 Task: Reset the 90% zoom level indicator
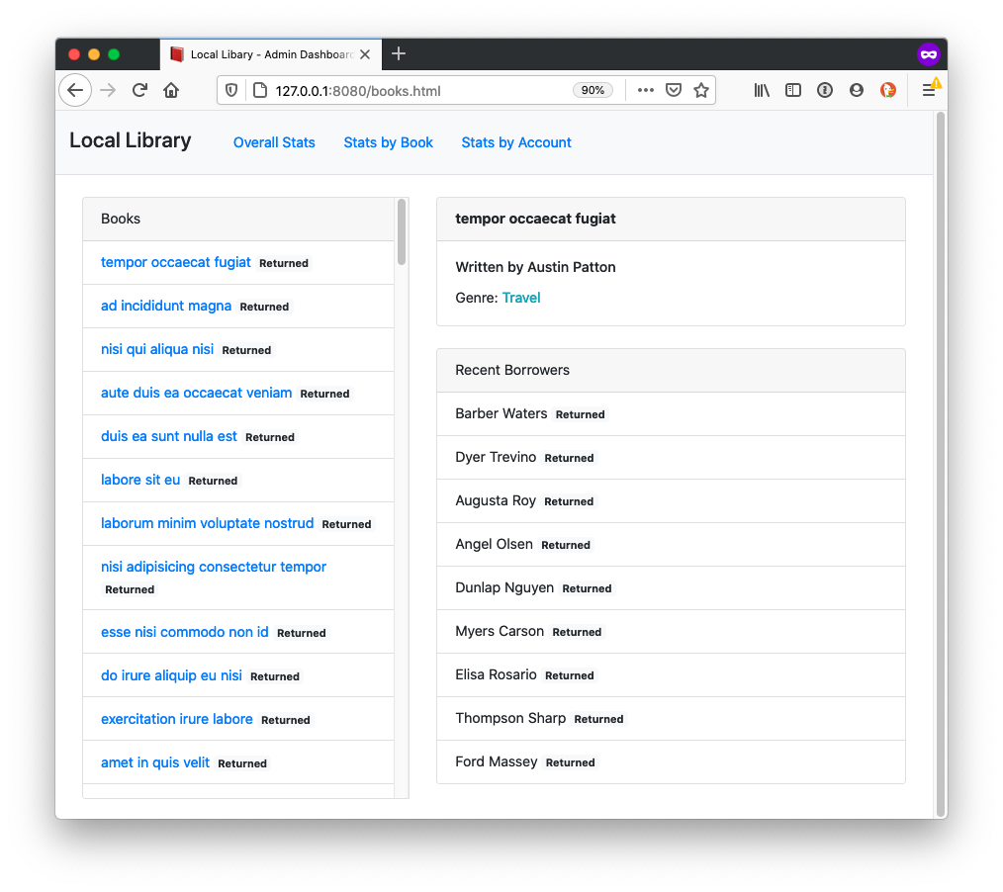coord(593,90)
